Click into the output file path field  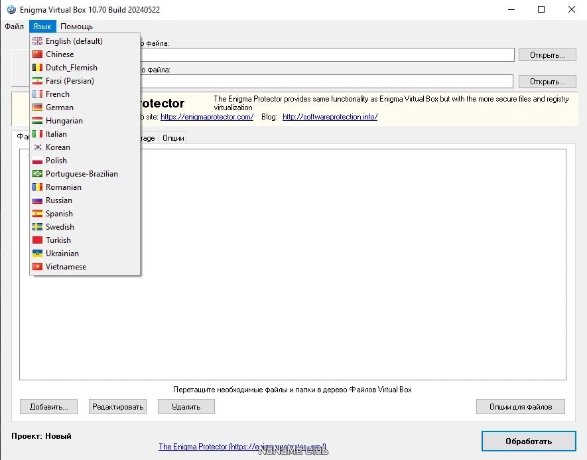point(326,81)
